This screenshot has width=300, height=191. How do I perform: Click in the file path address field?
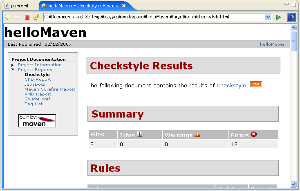pyautogui.click(x=154, y=17)
